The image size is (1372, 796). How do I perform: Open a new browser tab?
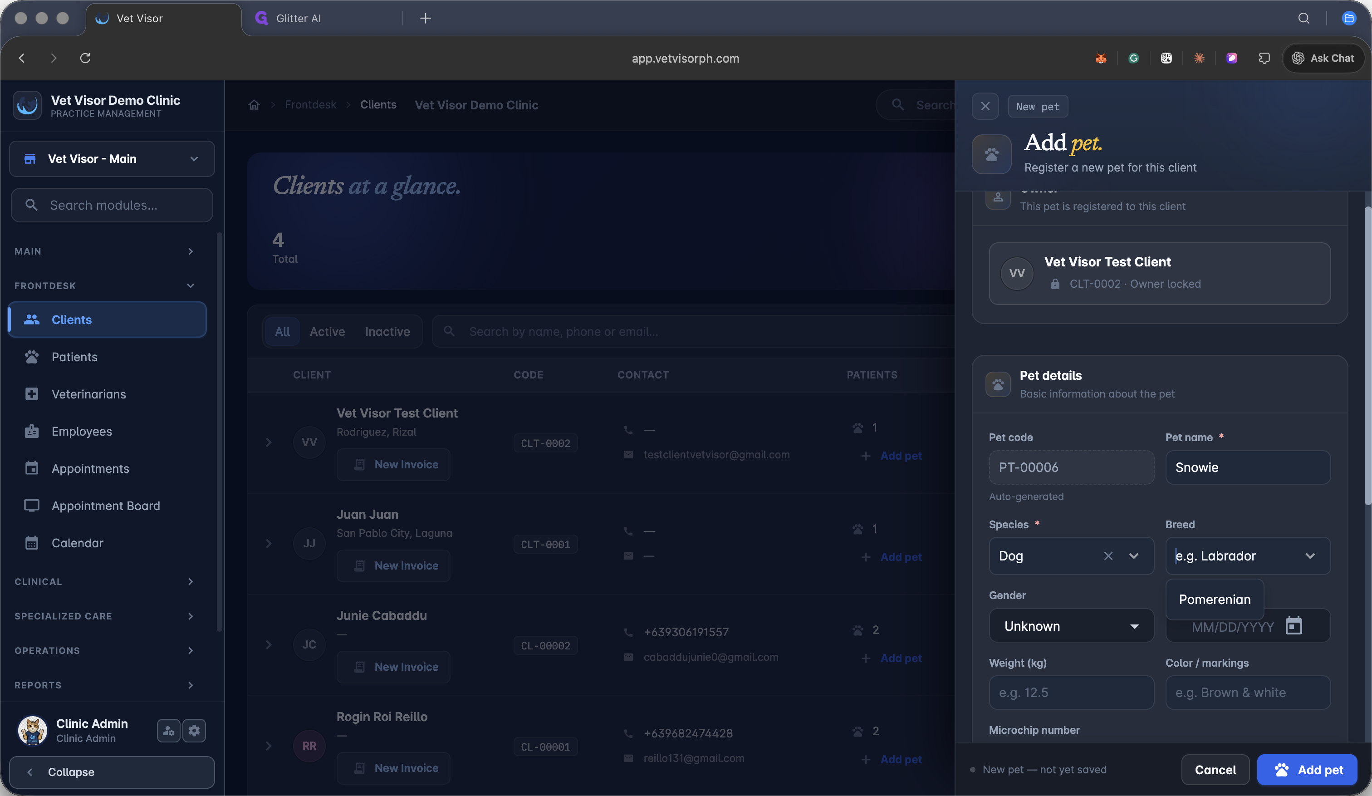pyautogui.click(x=426, y=19)
